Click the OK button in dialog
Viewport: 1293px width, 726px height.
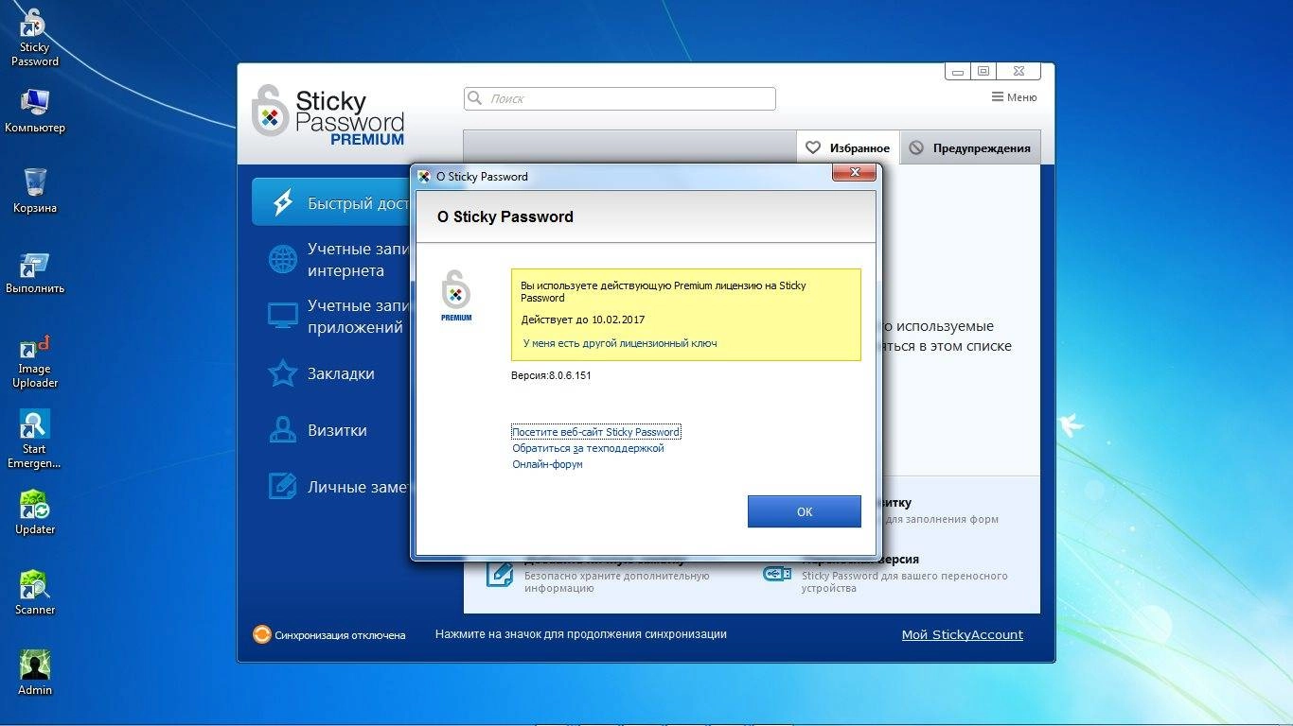[x=805, y=511]
